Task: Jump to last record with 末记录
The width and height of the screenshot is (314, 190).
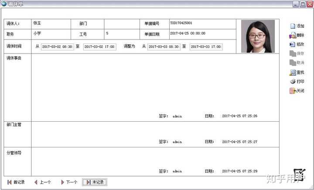Action: [x=95, y=182]
